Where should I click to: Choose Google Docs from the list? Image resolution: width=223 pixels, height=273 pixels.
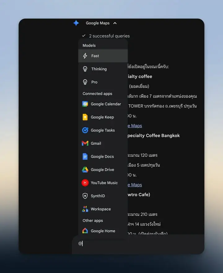tap(103, 157)
